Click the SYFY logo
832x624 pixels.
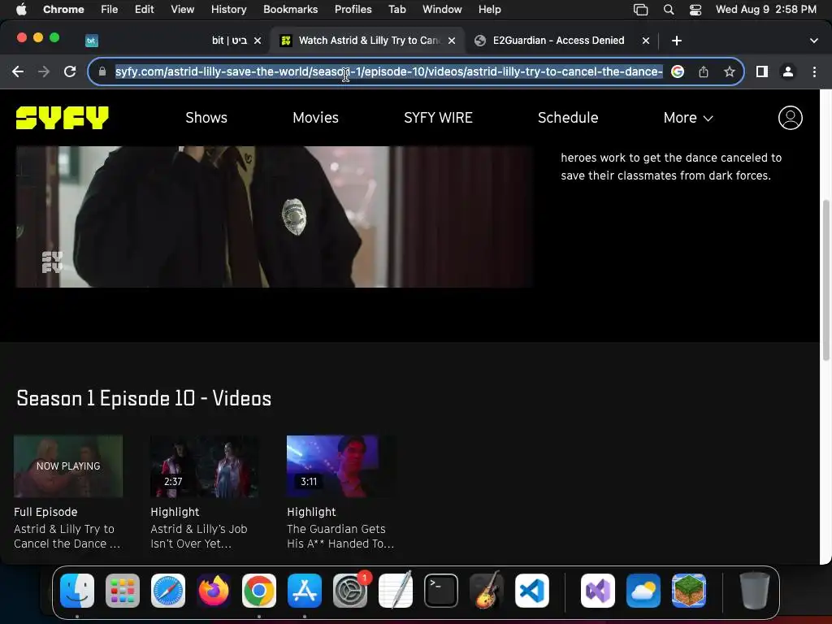pyautogui.click(x=62, y=118)
